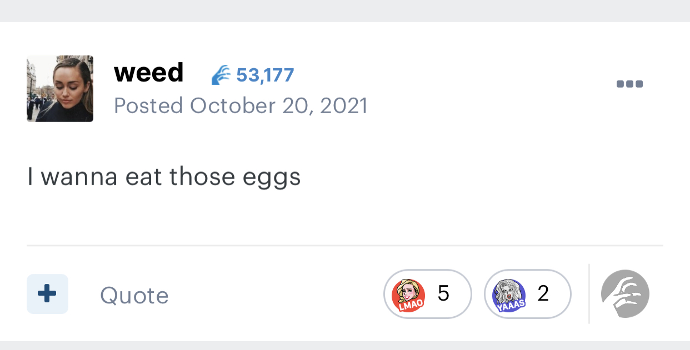Click the post text about eggs
Image resolution: width=690 pixels, height=350 pixels.
(x=164, y=177)
